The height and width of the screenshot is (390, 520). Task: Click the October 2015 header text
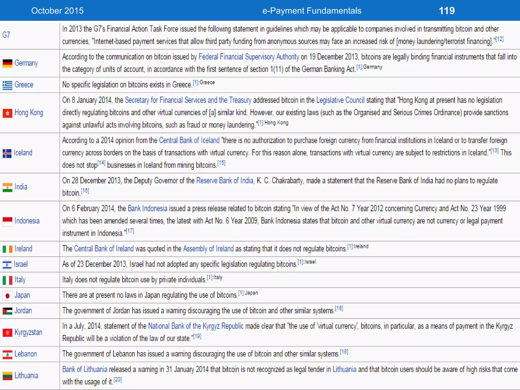(57, 11)
